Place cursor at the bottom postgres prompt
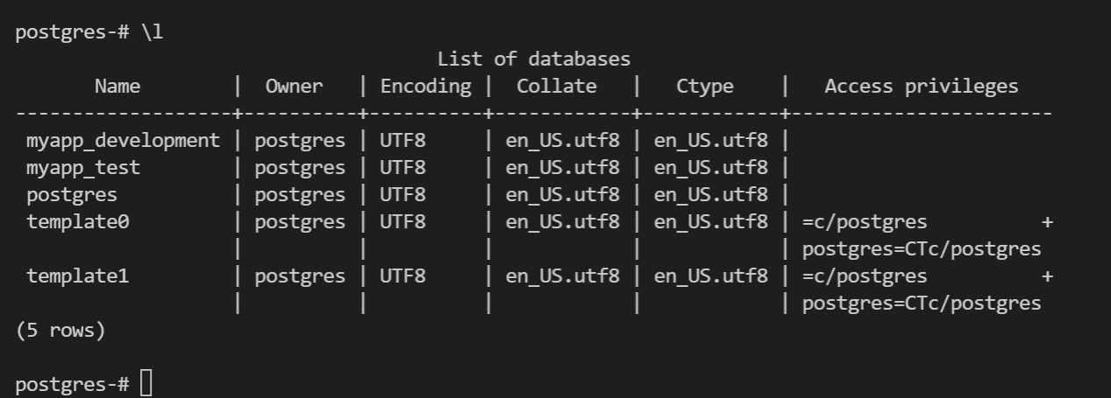Viewport: 1111px width, 398px height. [146, 384]
